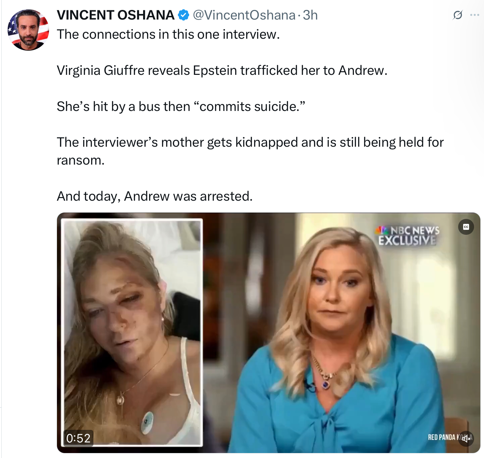Click the VINCENT OSHANA display name
This screenshot has width=484, height=458.
[x=115, y=15]
